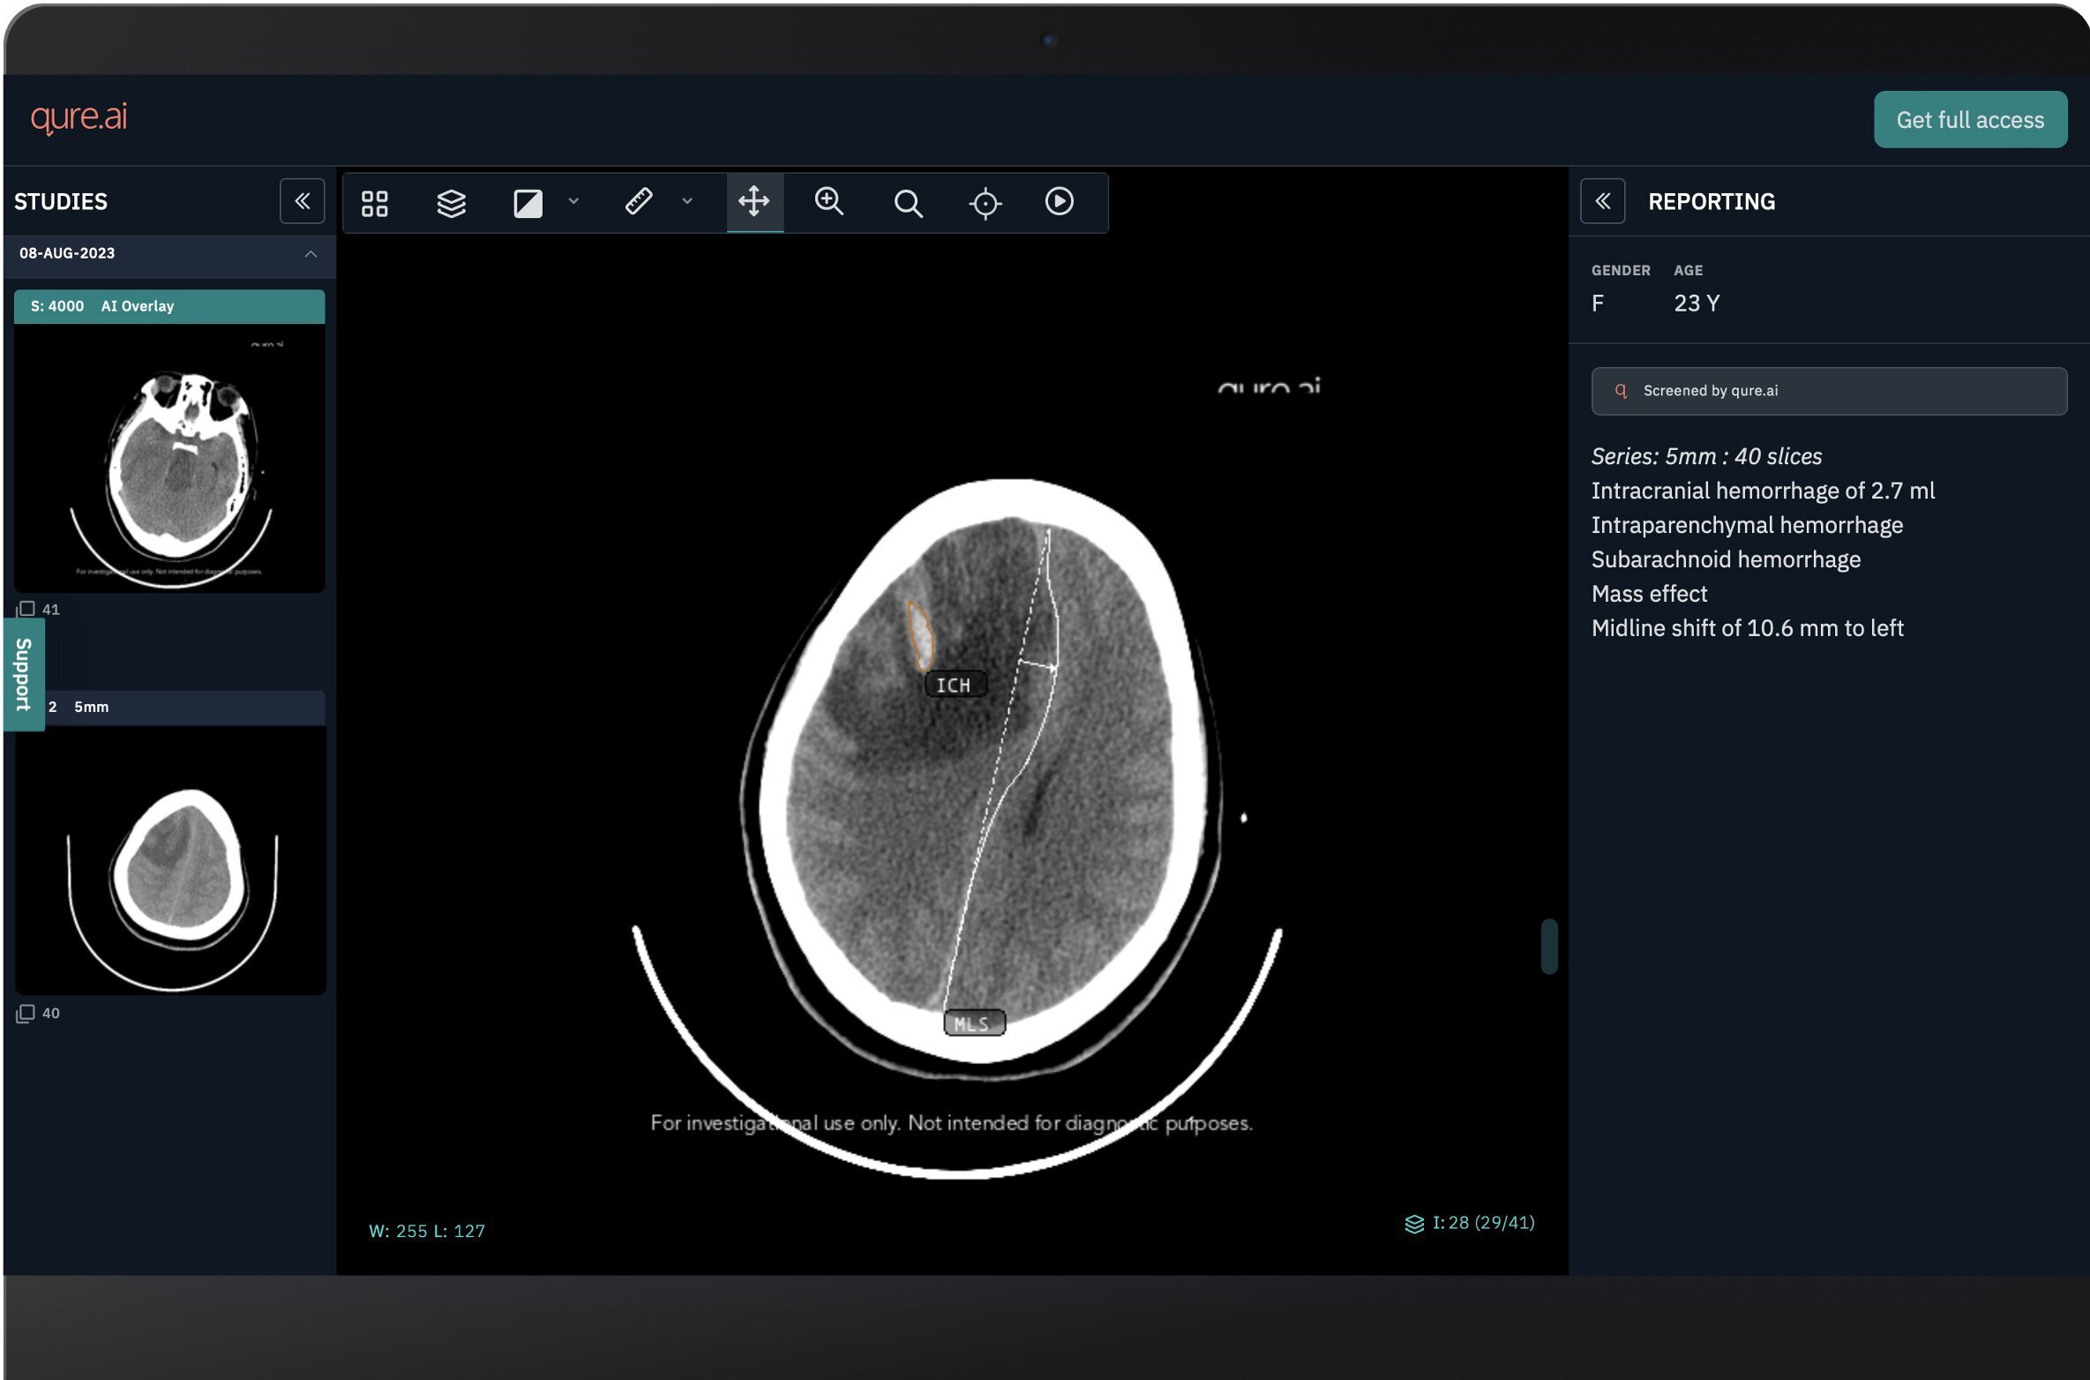Open the Support side tab
2090x1380 pixels.
point(24,674)
